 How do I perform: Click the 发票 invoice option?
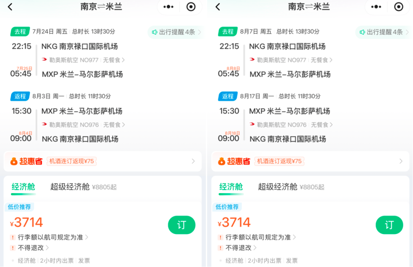pyautogui.click(x=84, y=260)
